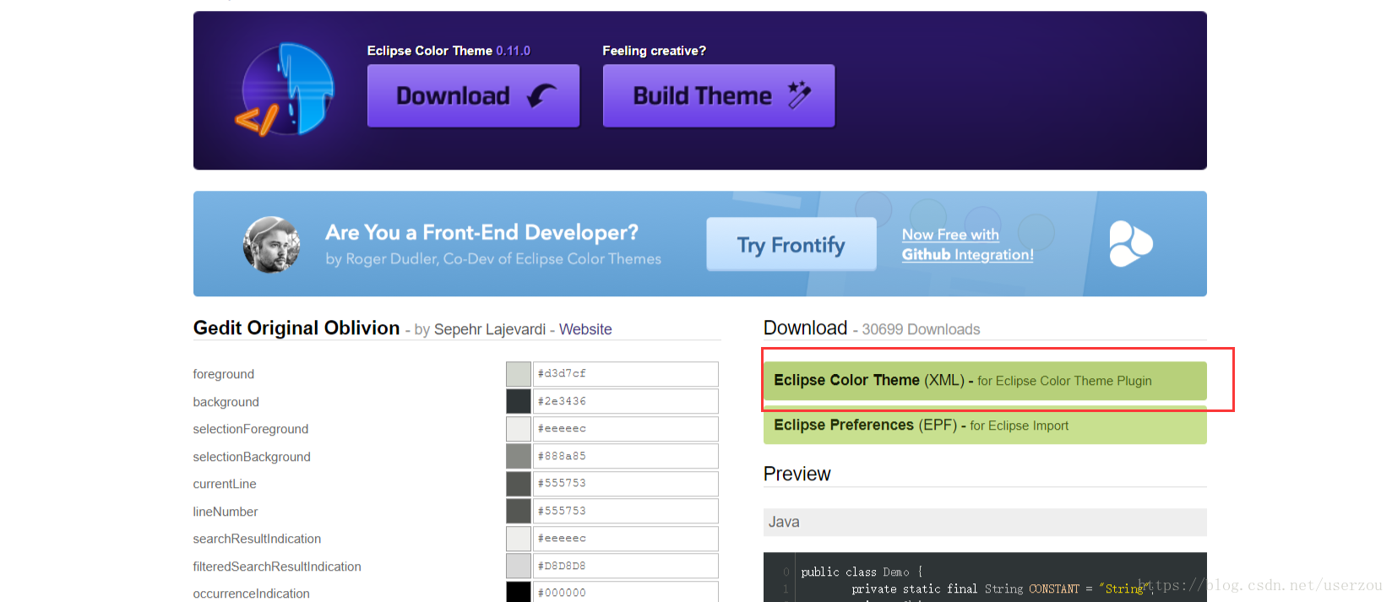1392x602 pixels.
Task: Click the 'searchResultIndication' label
Action: click(x=257, y=539)
